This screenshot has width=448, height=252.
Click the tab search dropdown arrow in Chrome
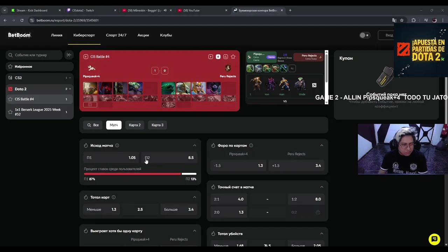pyautogui.click(x=5, y=10)
